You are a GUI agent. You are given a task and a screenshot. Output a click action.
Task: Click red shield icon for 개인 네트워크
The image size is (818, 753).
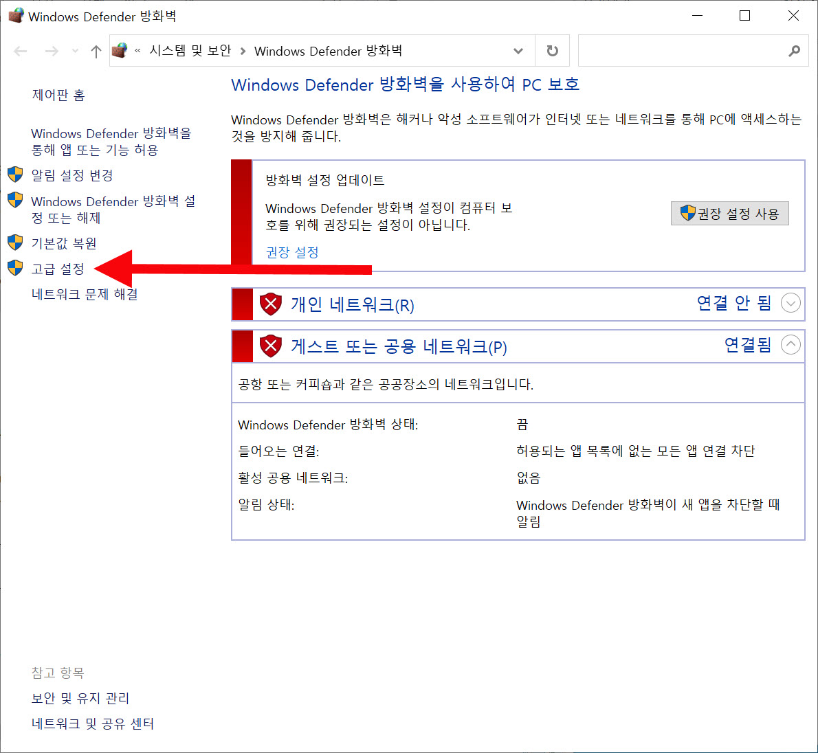(271, 304)
